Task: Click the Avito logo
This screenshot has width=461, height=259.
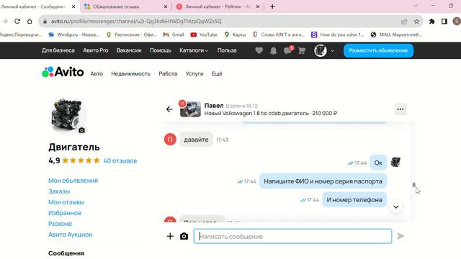Action: pyautogui.click(x=63, y=72)
